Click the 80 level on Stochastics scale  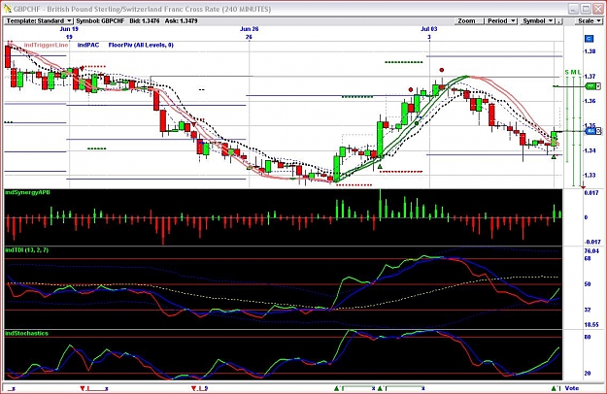(588, 337)
